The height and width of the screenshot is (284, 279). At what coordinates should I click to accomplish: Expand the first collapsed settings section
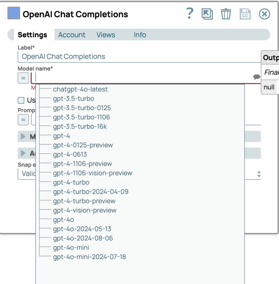tap(23, 136)
